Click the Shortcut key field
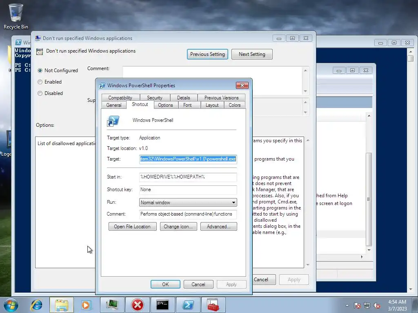The image size is (418, 313). point(188,190)
